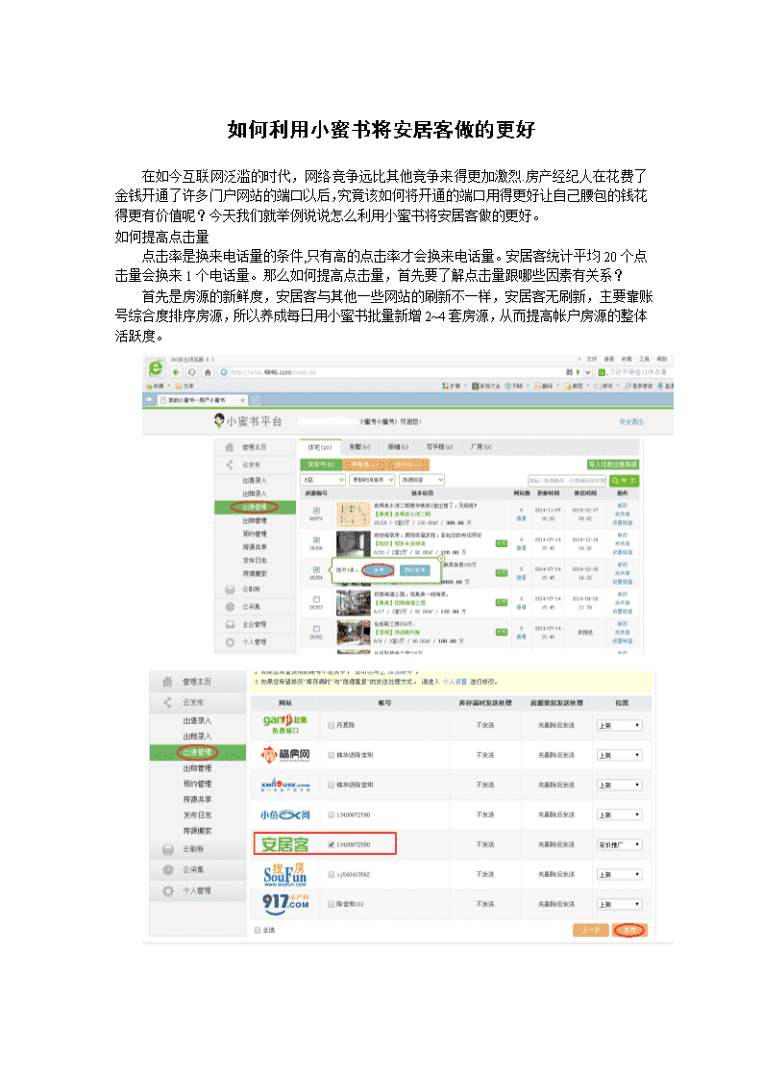
Task: Switch to the 写字楼(0) tab
Action: point(439,447)
